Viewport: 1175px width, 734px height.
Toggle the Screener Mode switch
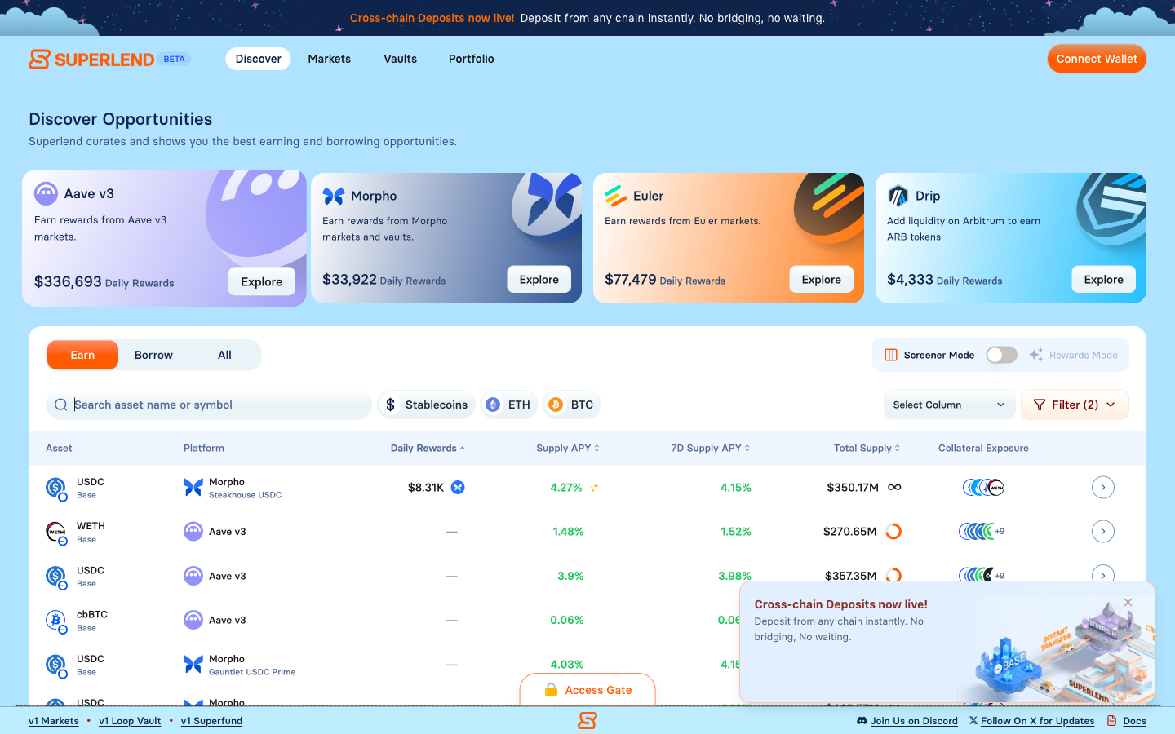(1001, 355)
